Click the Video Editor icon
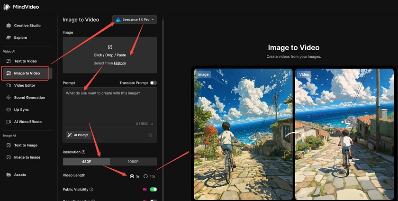This screenshot has width=398, height=201. tap(9, 85)
